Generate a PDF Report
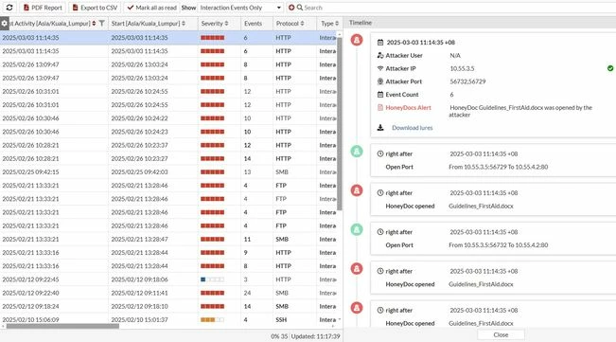Viewport: 616px width, 342px height. (43, 8)
